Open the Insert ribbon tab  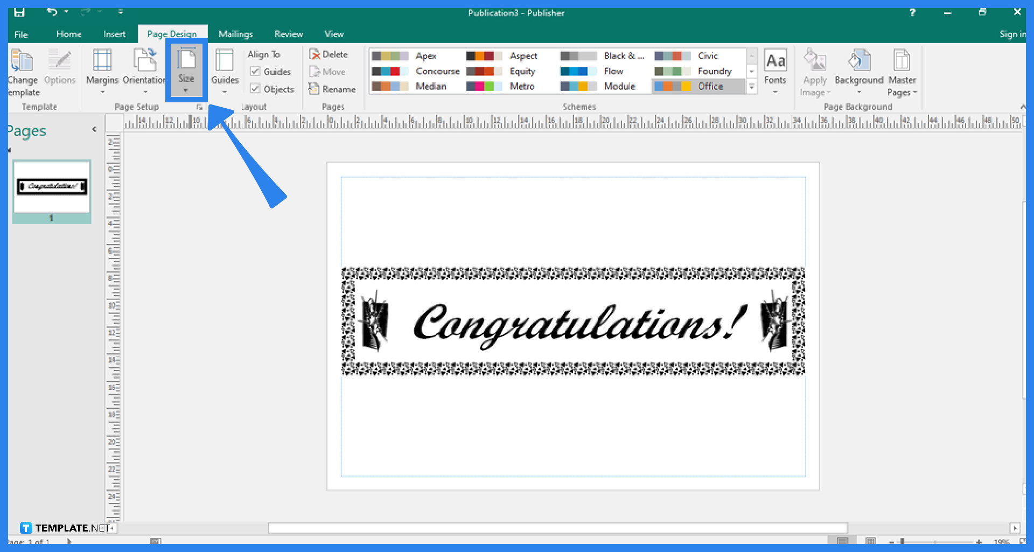click(x=114, y=33)
